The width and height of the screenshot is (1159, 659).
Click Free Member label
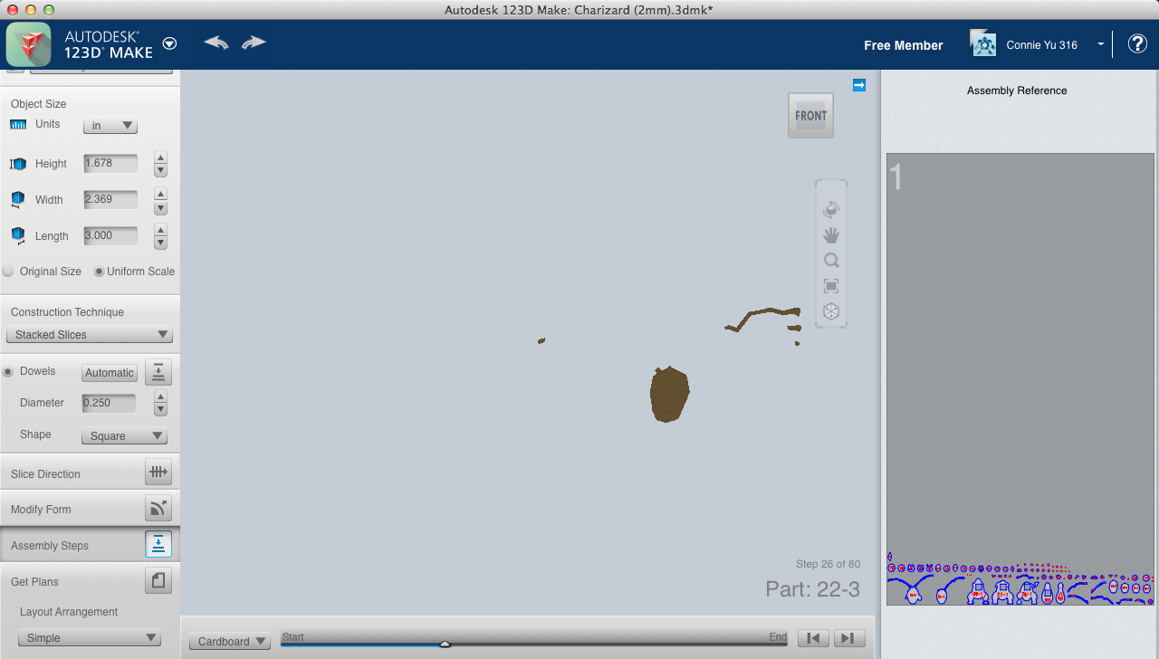point(903,45)
